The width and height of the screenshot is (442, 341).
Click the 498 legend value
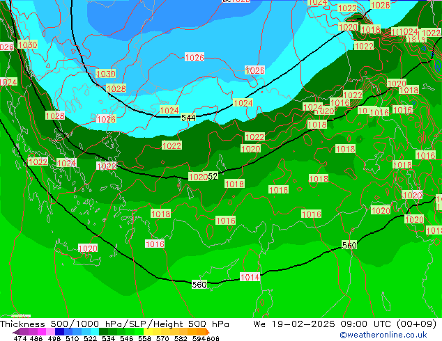(x=54, y=338)
